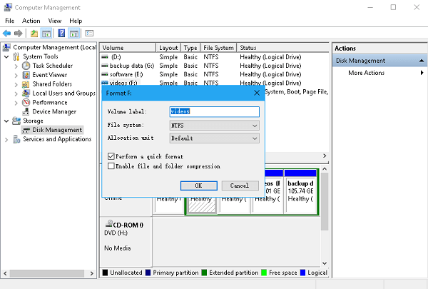Sort by the File System column header
Image resolution: width=428 pixels, height=289 pixels.
pyautogui.click(x=218, y=48)
